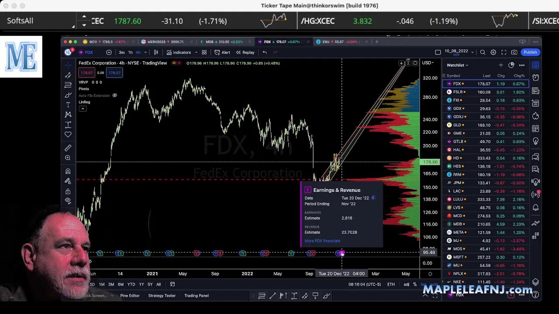Open a new chart tab with plus
The height and width of the screenshot is (314, 559).
coord(376,42)
